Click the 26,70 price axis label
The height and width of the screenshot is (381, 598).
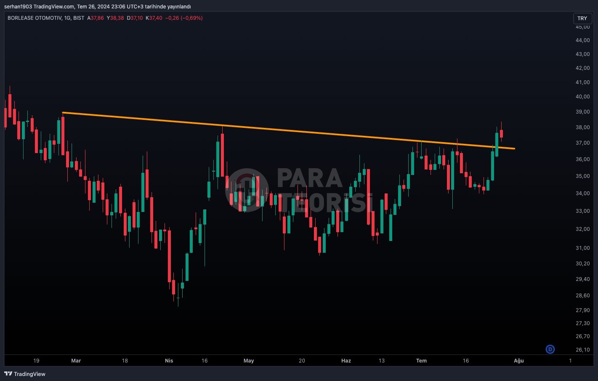(x=582, y=336)
